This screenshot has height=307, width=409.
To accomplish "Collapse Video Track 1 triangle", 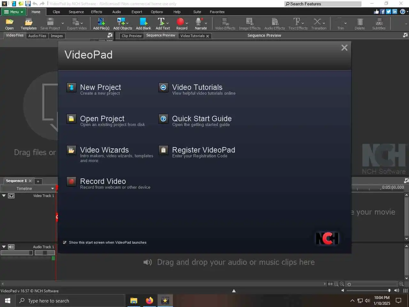I will (x=4, y=196).
